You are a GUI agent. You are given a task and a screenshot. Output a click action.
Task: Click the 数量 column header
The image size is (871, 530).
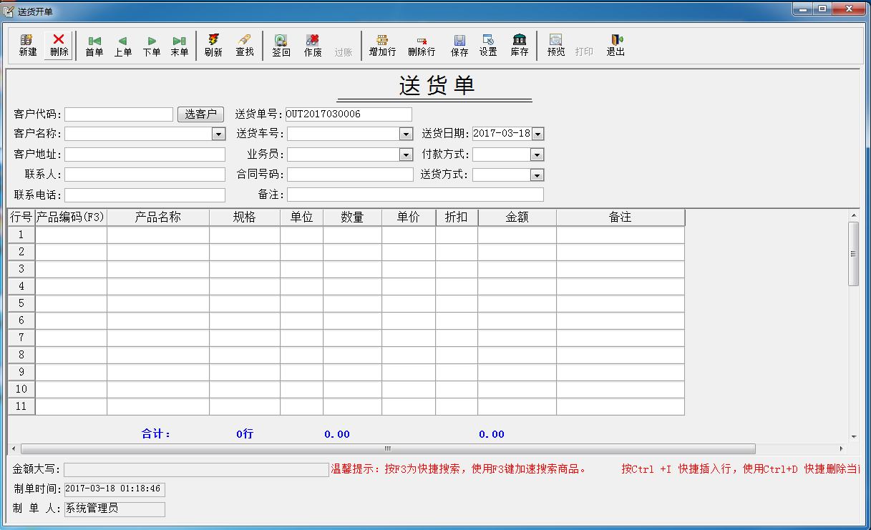pyautogui.click(x=352, y=217)
